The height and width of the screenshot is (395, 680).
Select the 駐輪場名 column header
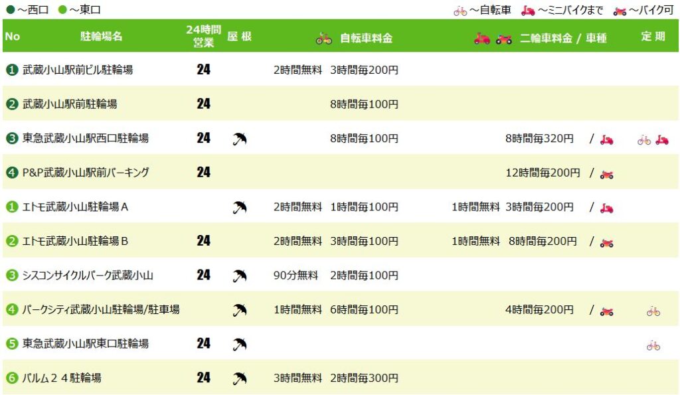[x=101, y=37]
